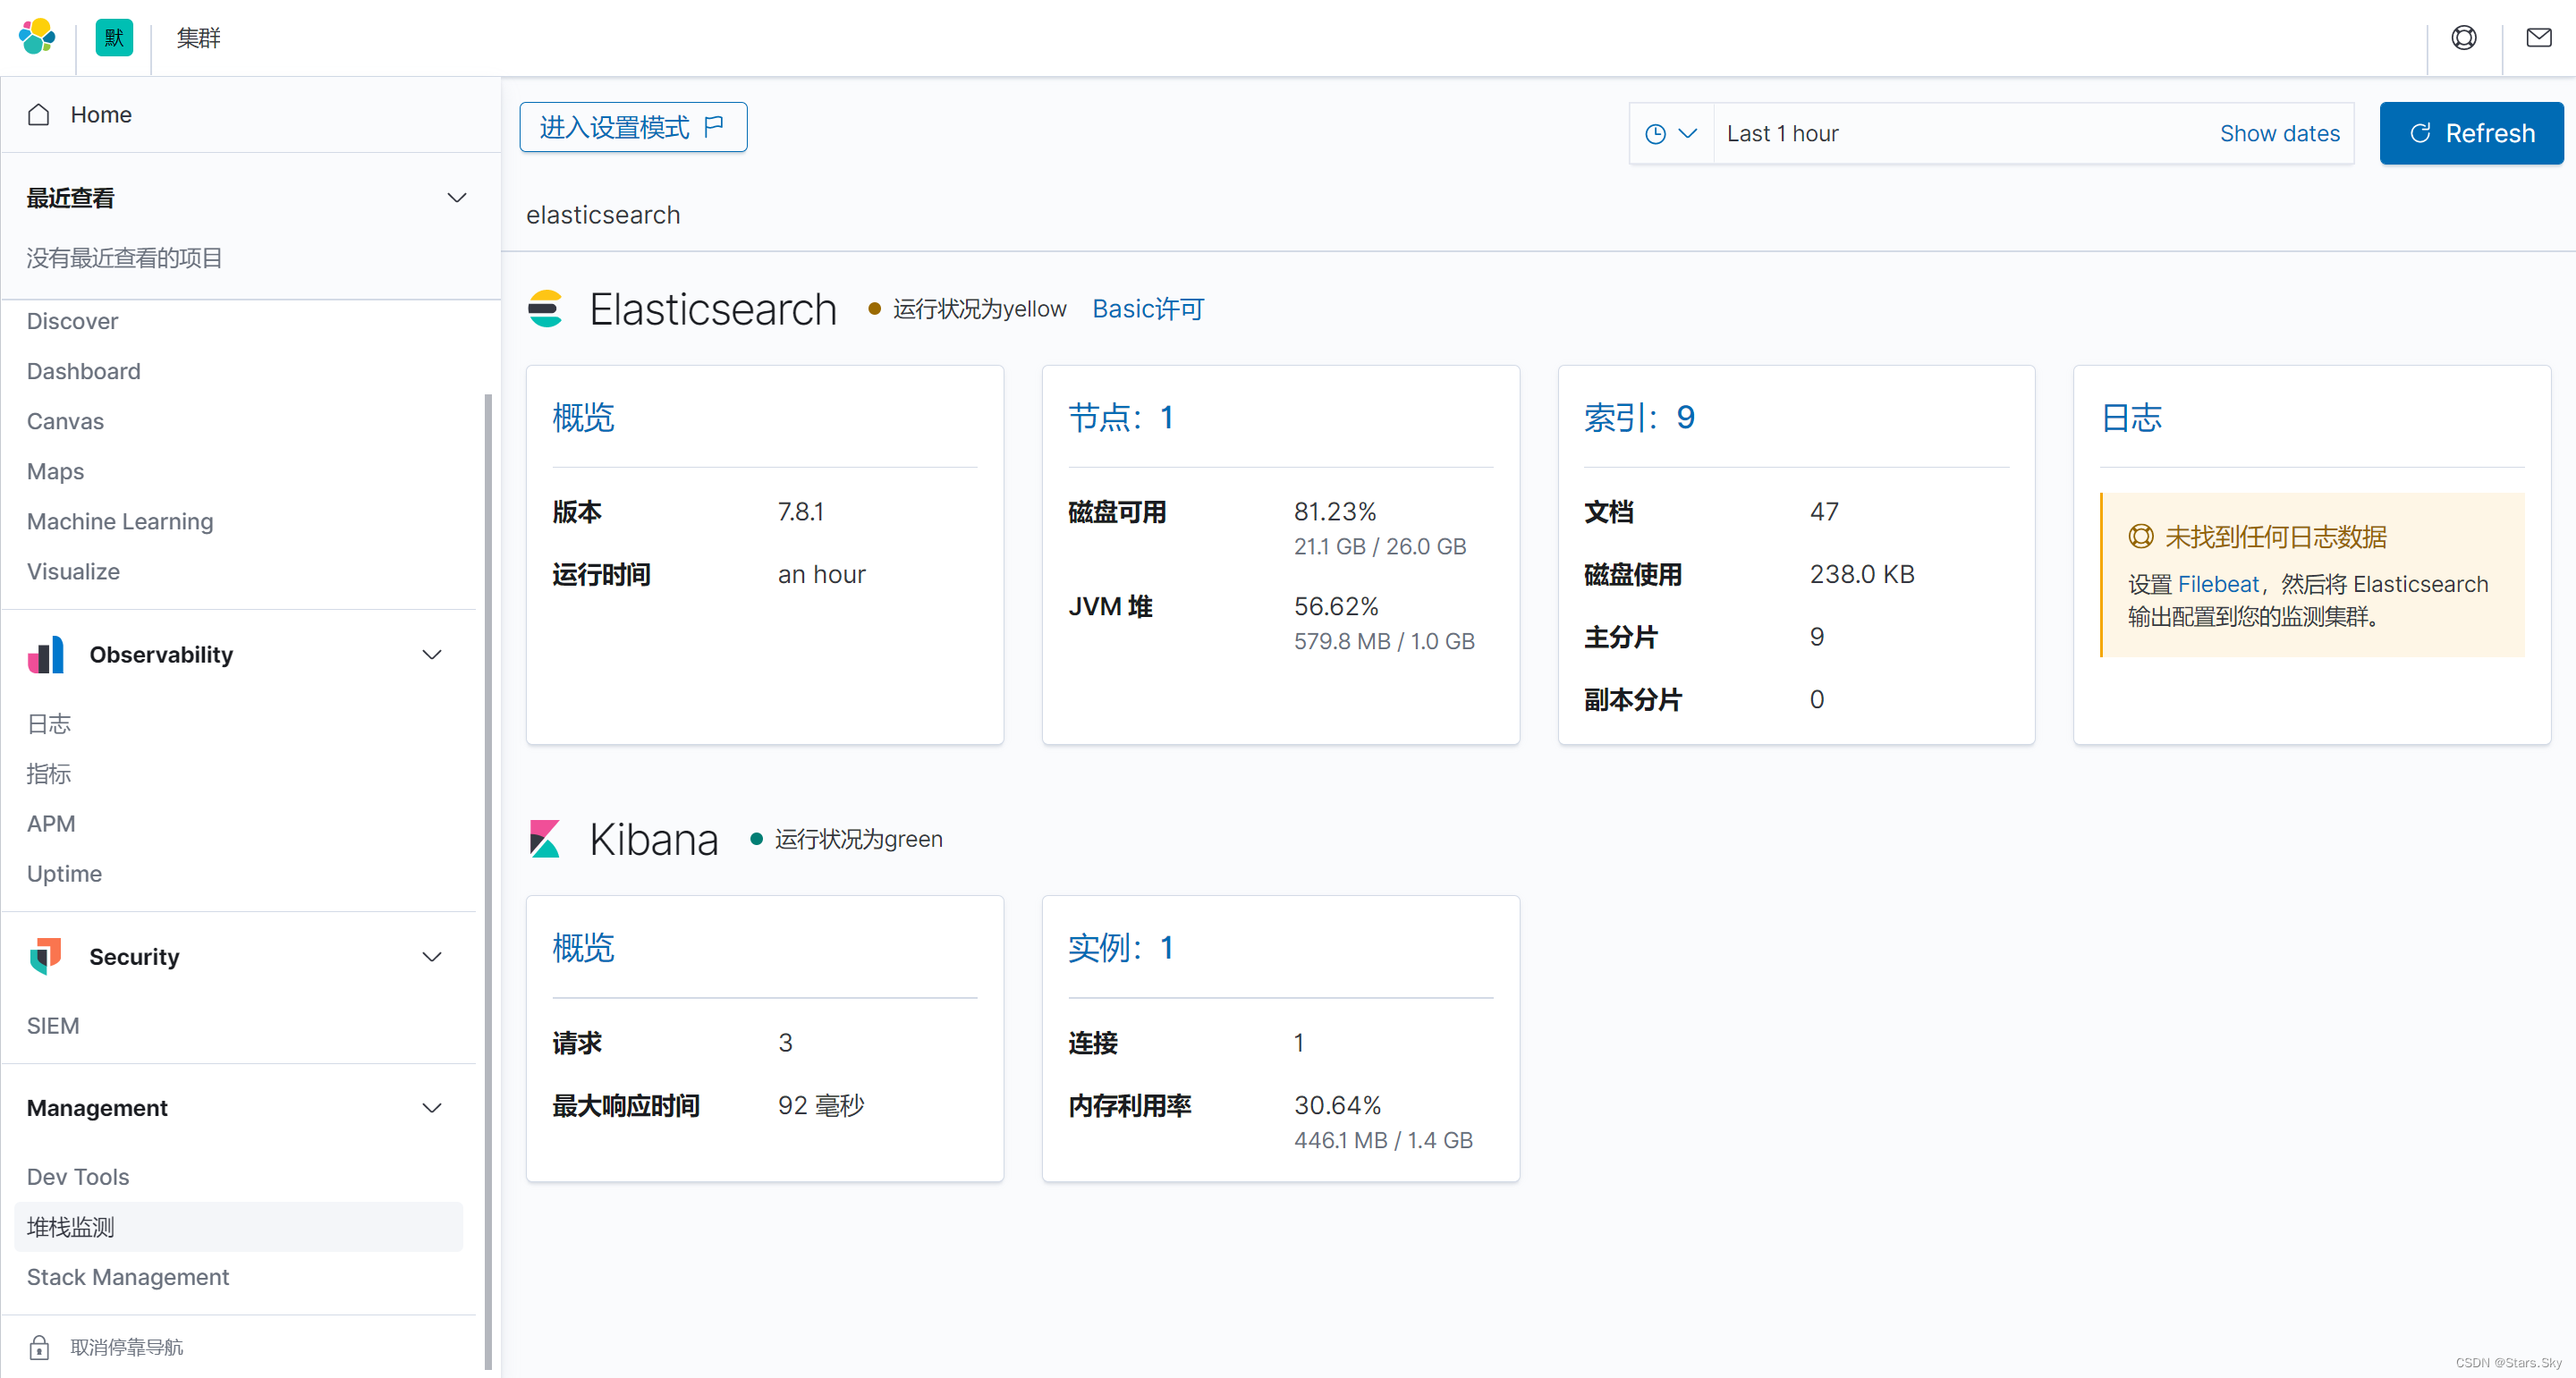Screen dimensions: 2576x1378
Task: Click the memory usage value 30.64%
Action: pos(1337,1105)
